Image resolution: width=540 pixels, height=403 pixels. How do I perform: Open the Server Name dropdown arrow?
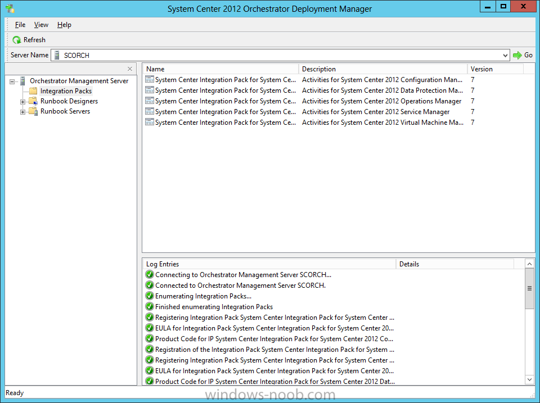[x=505, y=56]
